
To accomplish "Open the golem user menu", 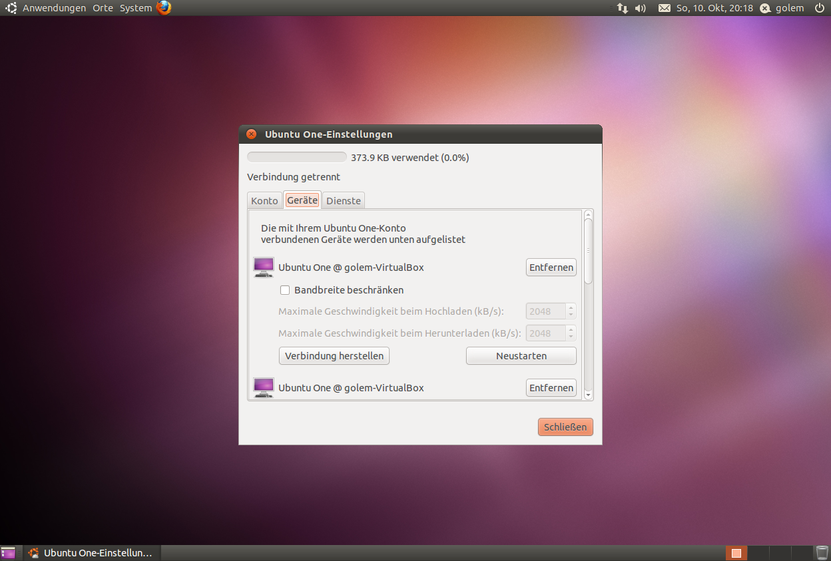I will [790, 8].
